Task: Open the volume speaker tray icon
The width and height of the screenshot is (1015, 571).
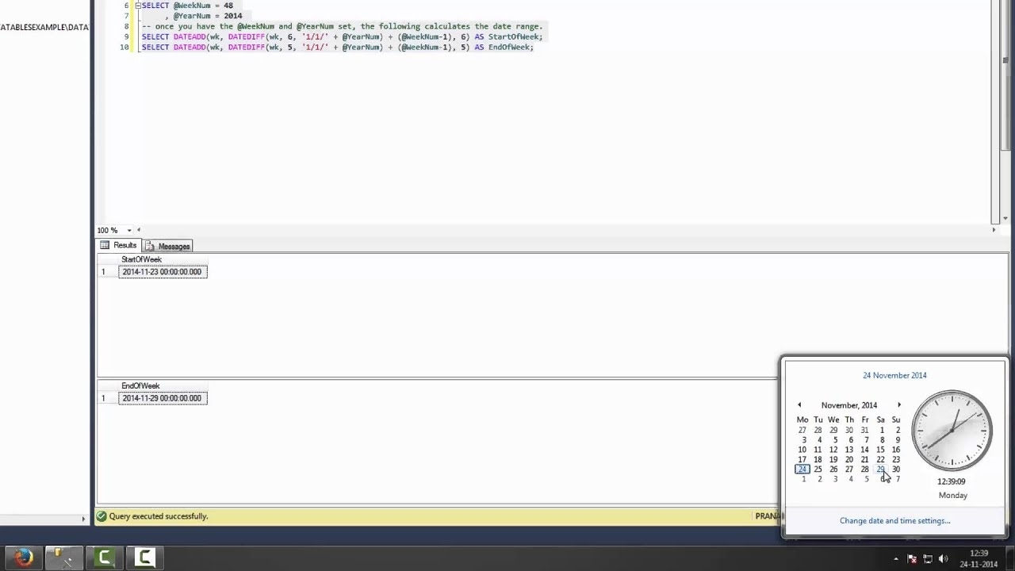Action: coord(943,559)
